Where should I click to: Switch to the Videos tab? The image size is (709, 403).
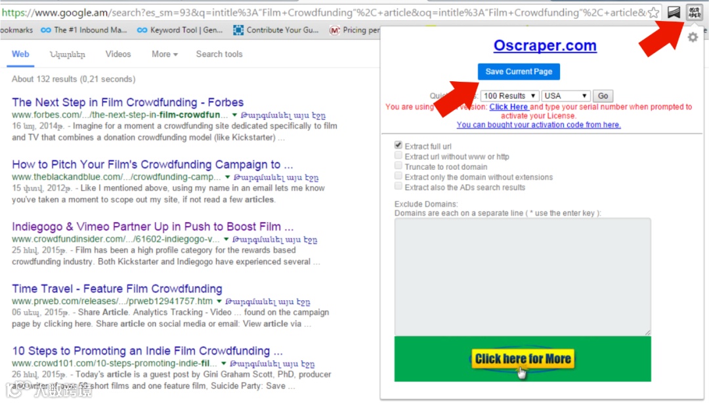118,54
